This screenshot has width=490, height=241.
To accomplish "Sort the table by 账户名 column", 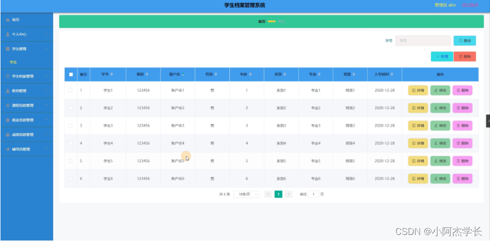I will tap(183, 74).
